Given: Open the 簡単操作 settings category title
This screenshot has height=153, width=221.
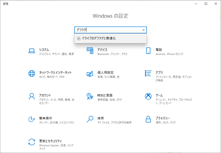Looking at the screenshot, I should (46, 118).
